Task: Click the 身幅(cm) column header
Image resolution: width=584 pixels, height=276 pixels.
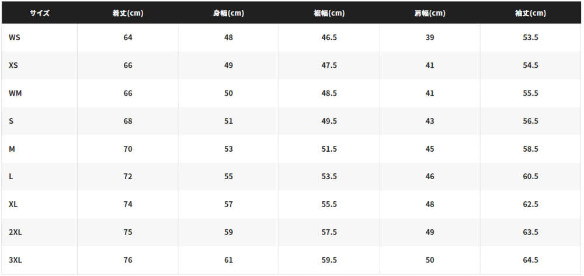Action: (x=228, y=13)
